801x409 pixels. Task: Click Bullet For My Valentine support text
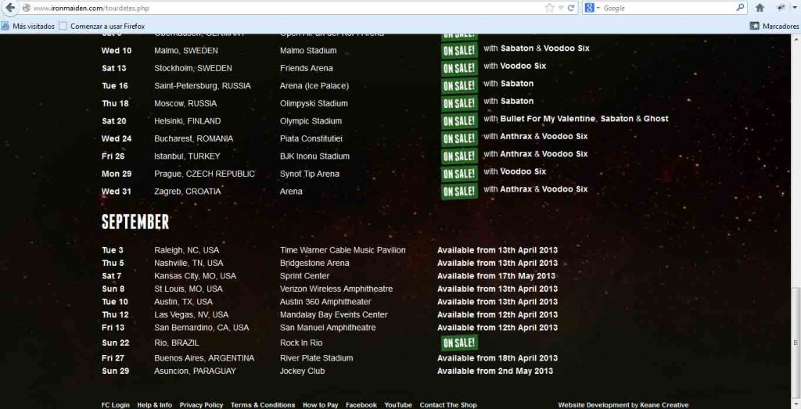pyautogui.click(x=548, y=119)
